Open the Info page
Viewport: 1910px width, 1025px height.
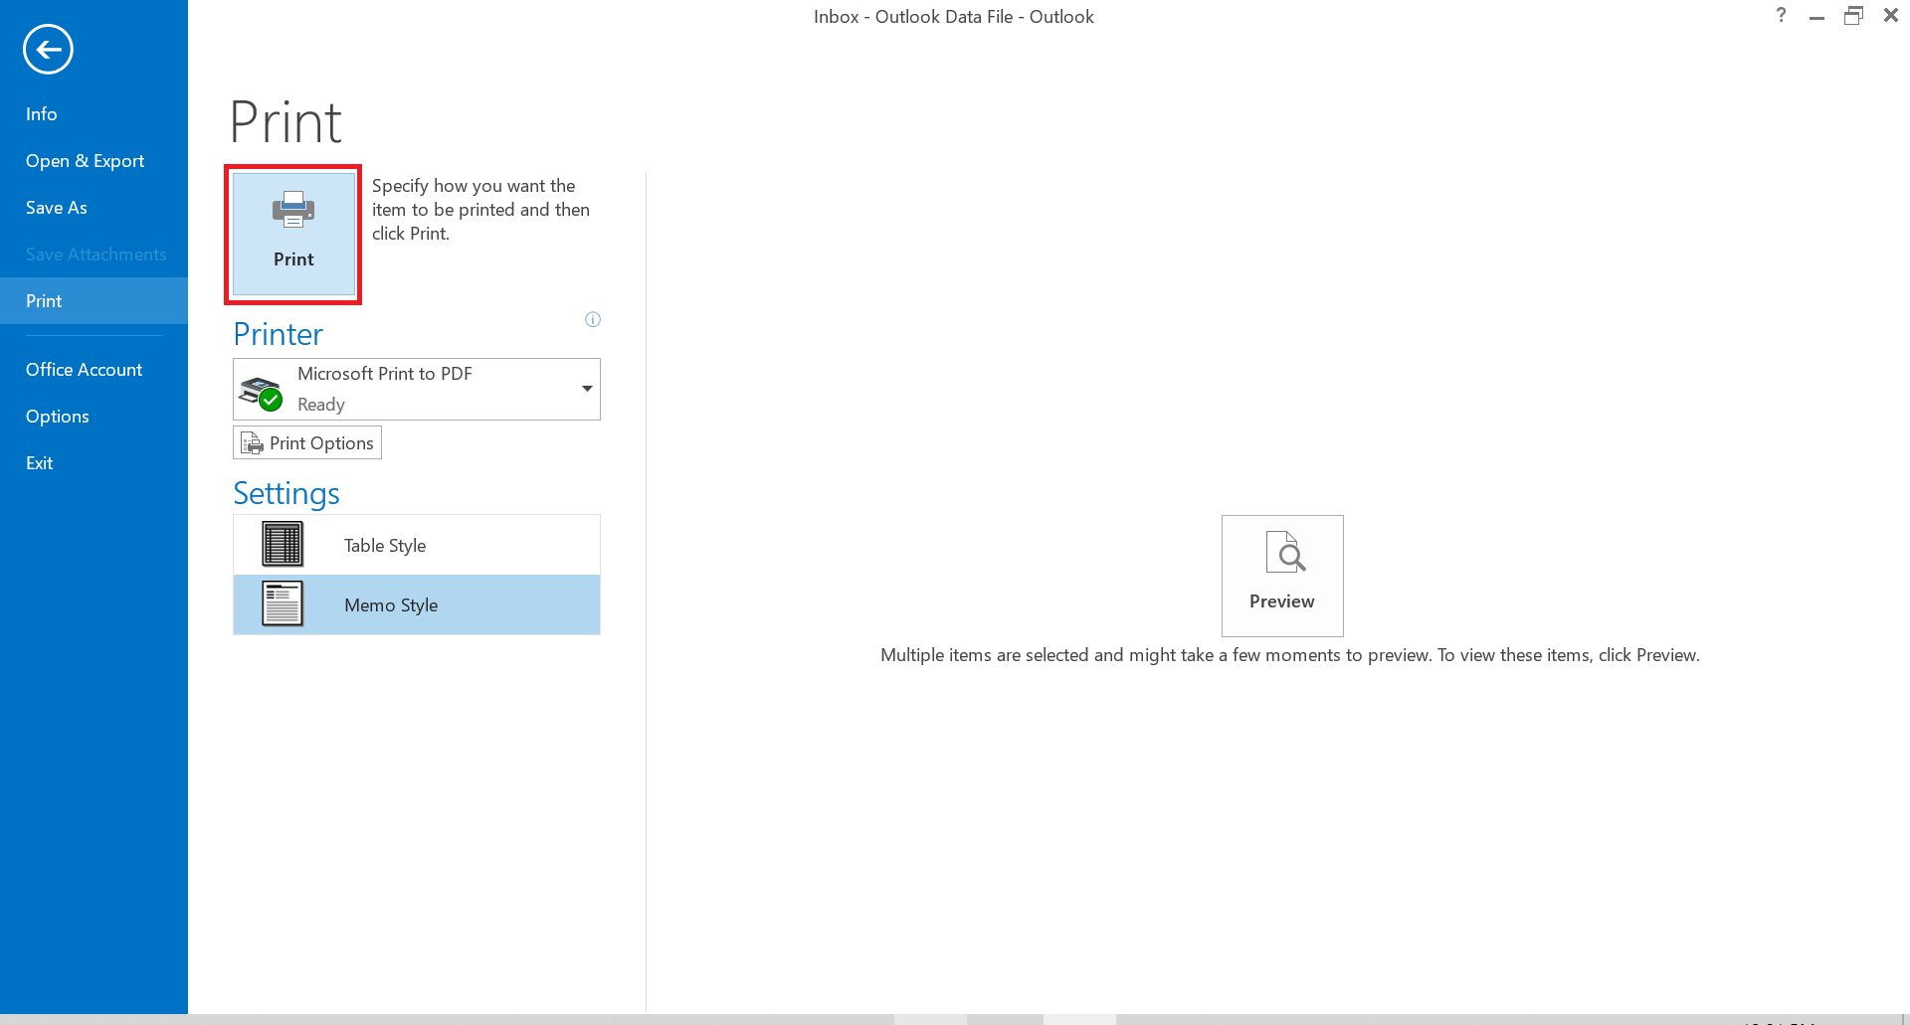[94, 114]
